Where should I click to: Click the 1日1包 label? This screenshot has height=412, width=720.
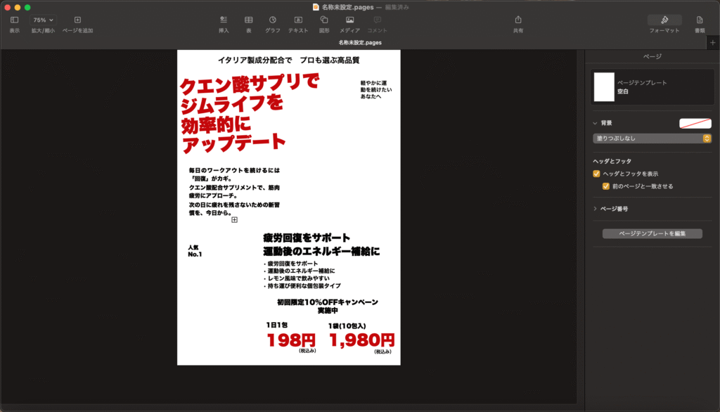point(277,326)
